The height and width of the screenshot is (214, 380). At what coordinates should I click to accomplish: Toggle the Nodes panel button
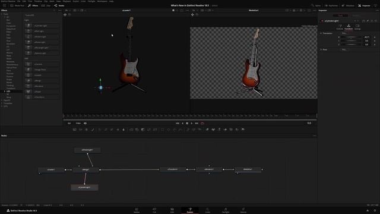coord(59,5)
